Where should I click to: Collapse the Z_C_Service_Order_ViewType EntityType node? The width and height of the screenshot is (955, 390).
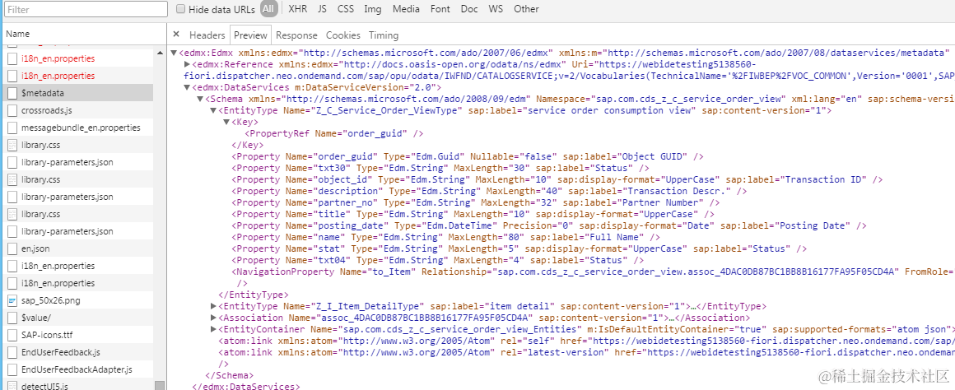(213, 110)
